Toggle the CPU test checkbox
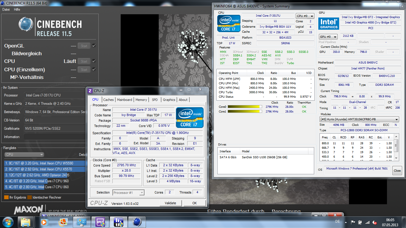This screenshot has width=406, height=228. (94, 61)
